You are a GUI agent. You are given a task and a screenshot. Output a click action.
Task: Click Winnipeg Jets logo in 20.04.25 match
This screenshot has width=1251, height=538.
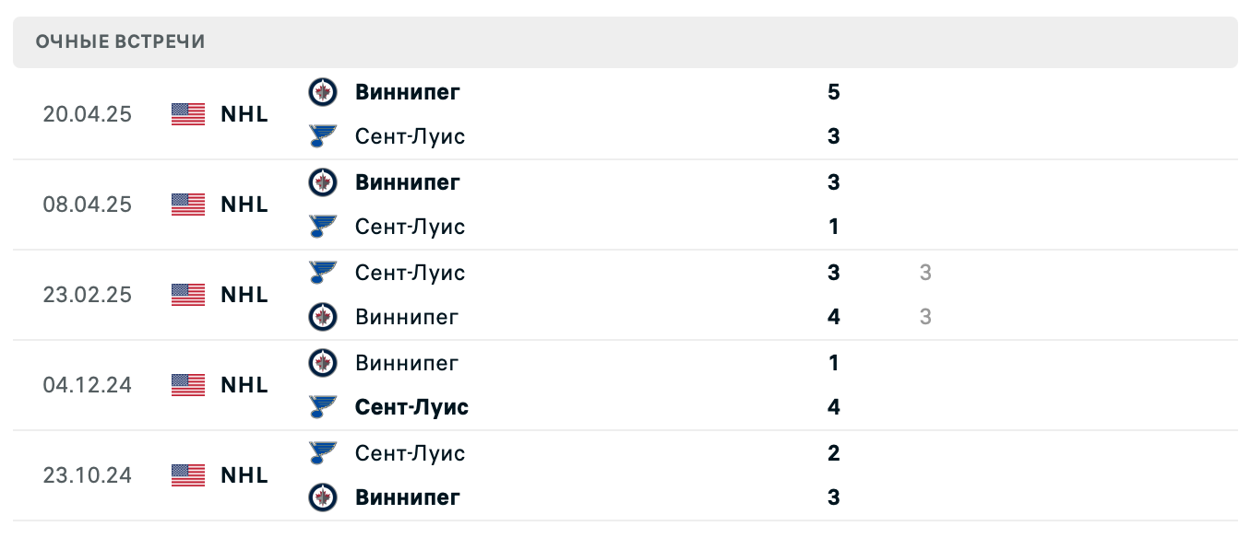click(x=322, y=92)
